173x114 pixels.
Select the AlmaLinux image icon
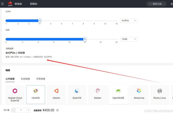tap(139, 91)
